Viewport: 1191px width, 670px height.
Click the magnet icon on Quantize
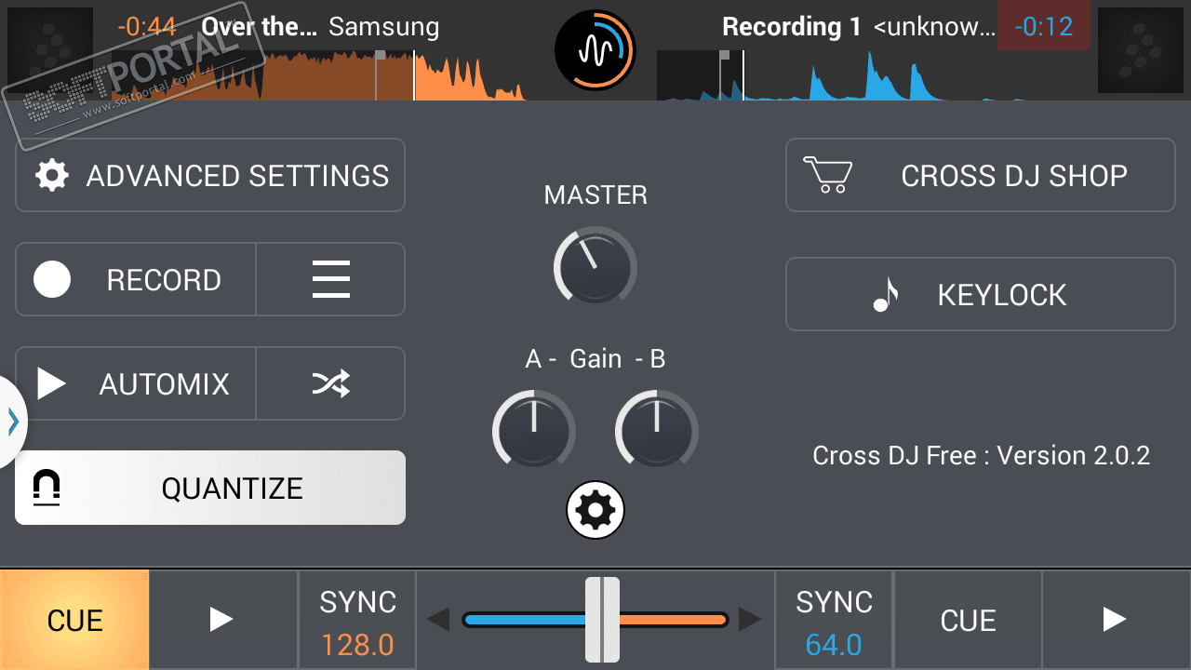(47, 488)
